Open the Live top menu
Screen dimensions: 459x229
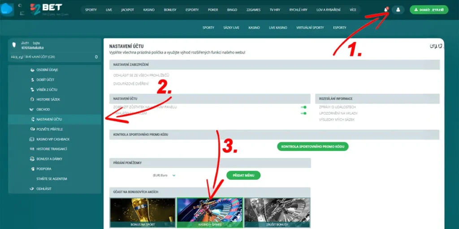[x=109, y=10]
